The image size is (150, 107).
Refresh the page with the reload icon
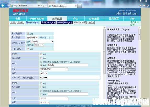tap(44, 6)
